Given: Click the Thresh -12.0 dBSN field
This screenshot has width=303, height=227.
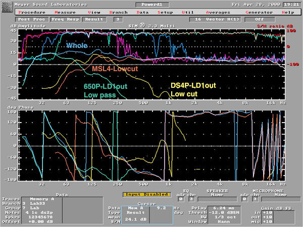Looking at the screenshot, I should [224, 212].
